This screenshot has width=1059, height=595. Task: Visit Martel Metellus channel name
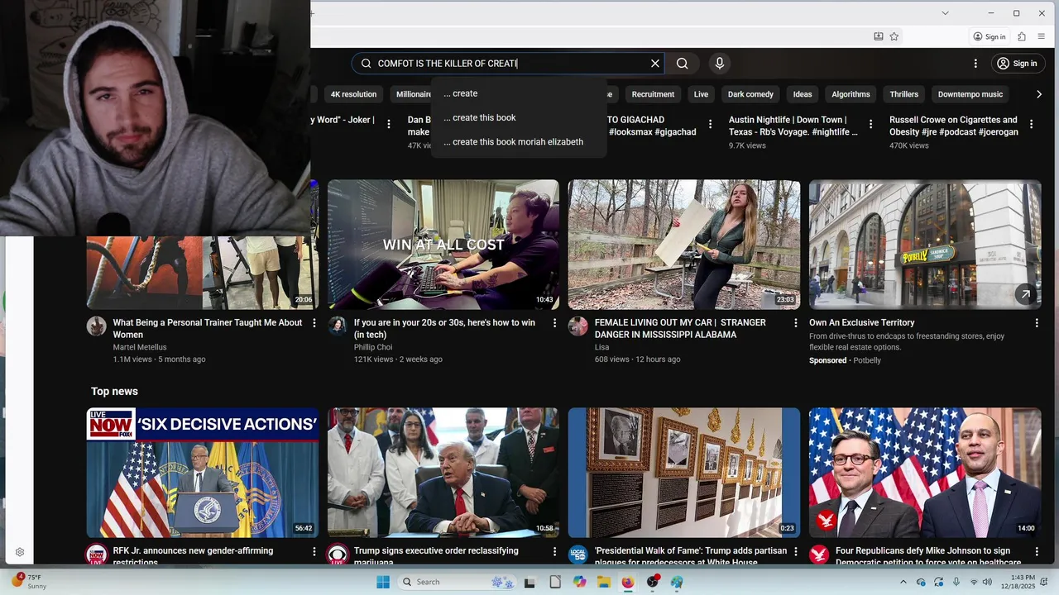tap(140, 347)
